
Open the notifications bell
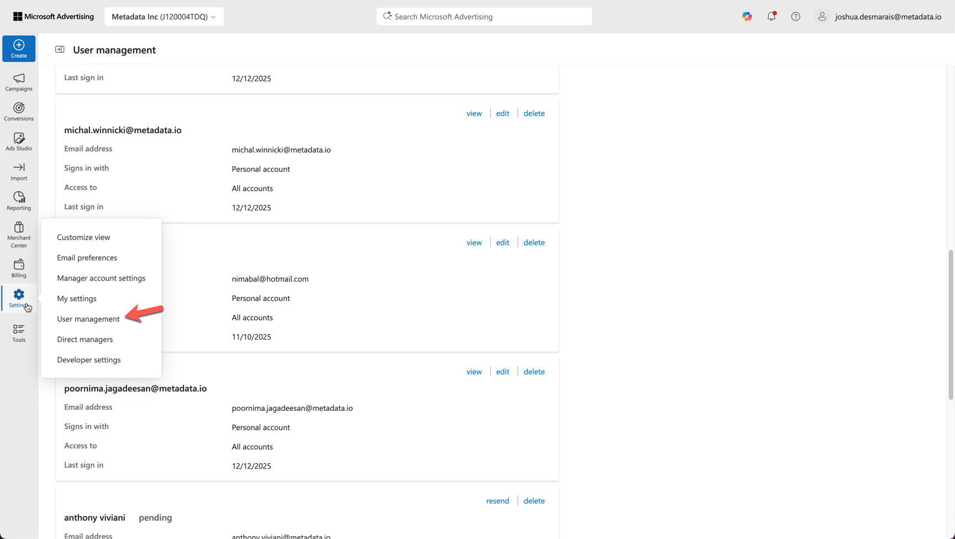771,17
